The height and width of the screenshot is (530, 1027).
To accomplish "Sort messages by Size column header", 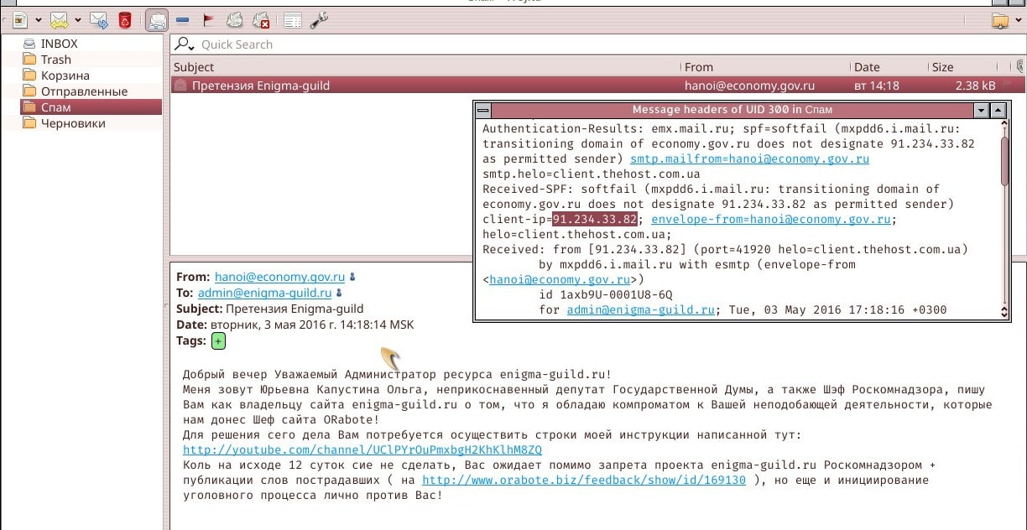I will (965, 67).
